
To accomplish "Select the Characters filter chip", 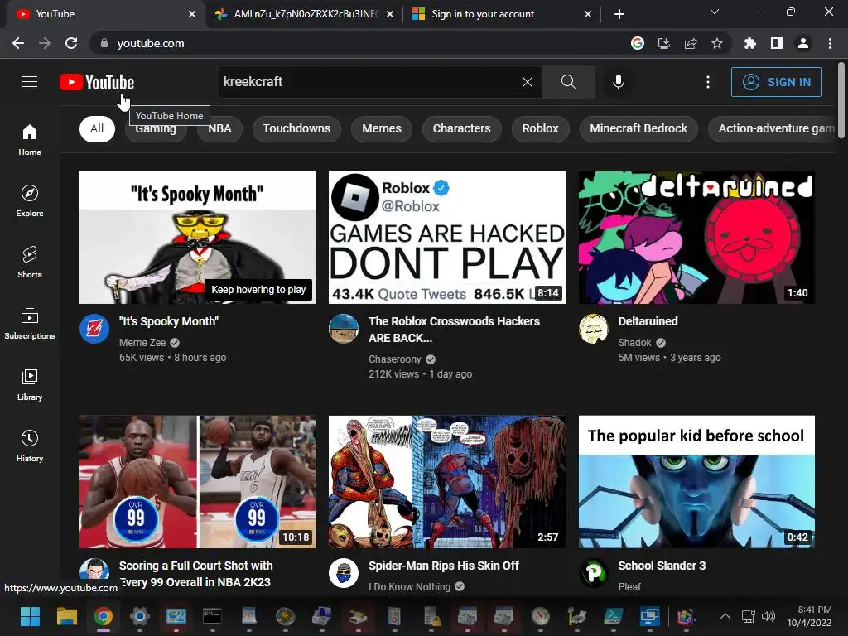I will [x=462, y=128].
